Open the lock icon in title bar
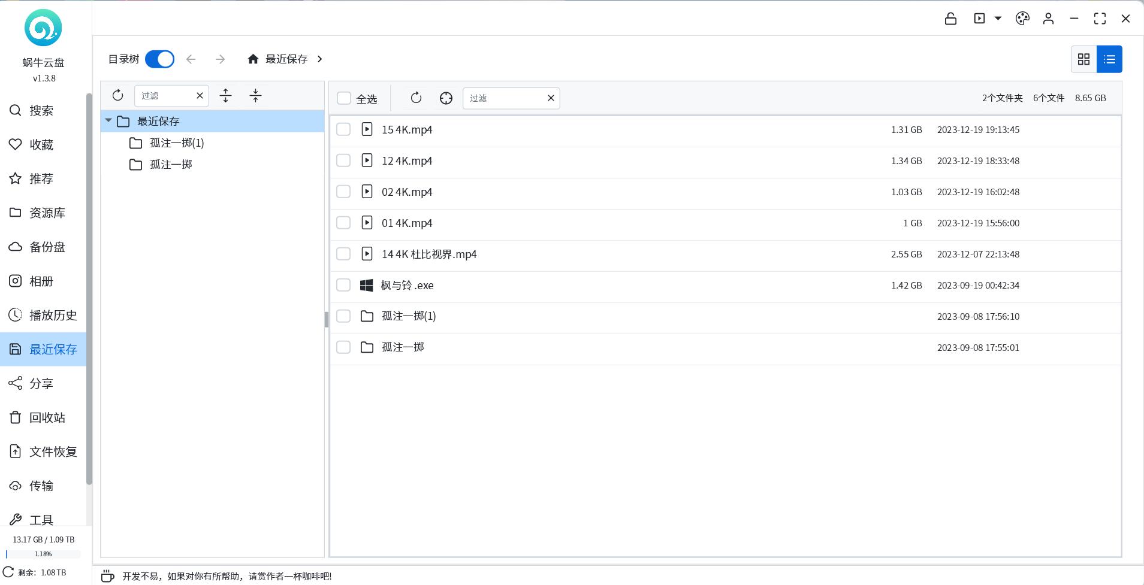 [950, 19]
